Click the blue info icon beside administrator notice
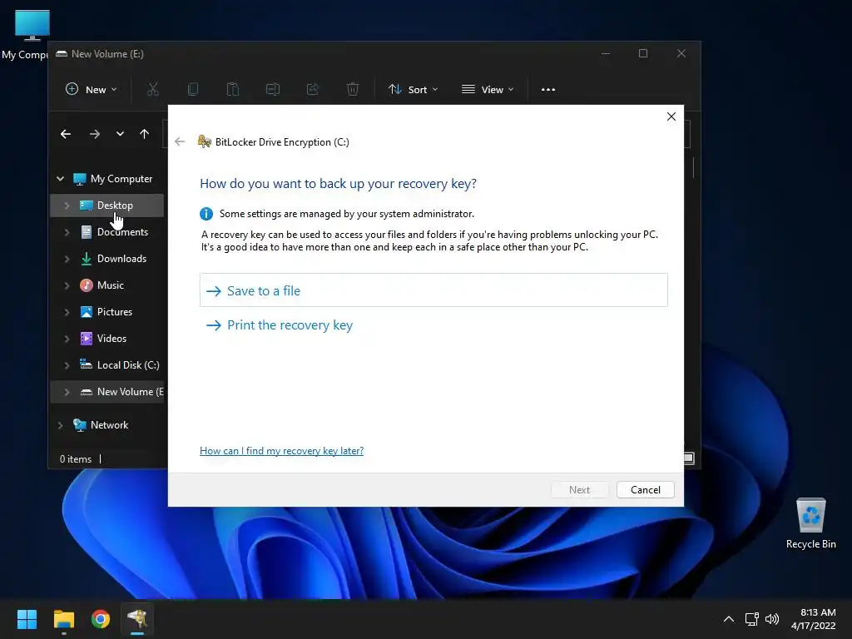 pyautogui.click(x=206, y=214)
